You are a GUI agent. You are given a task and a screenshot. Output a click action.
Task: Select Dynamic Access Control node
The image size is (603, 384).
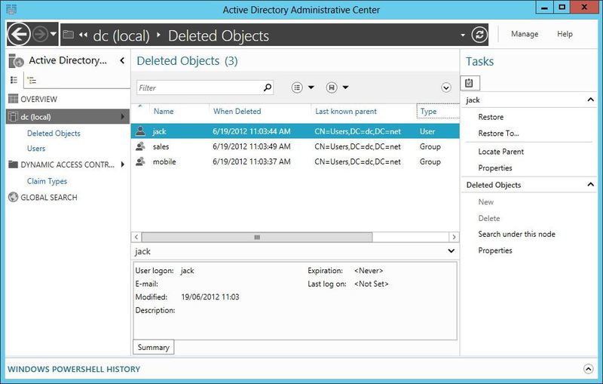[68, 164]
